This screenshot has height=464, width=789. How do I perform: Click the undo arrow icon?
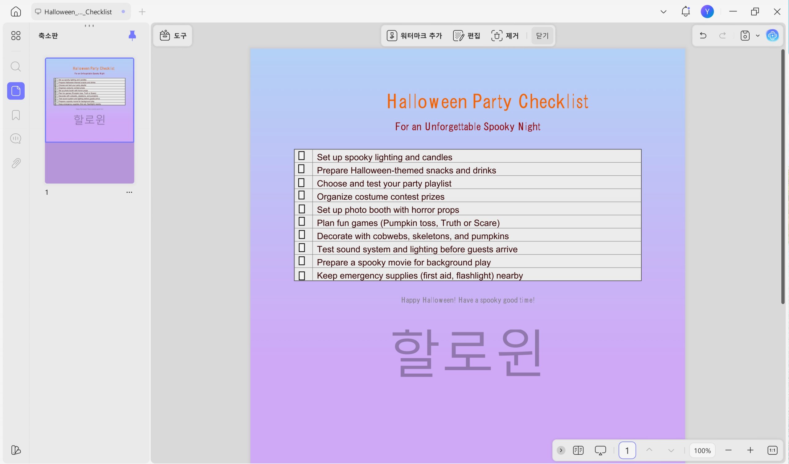pos(703,35)
